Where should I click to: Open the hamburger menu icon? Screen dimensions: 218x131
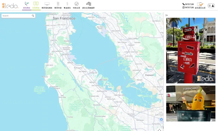[210, 6]
